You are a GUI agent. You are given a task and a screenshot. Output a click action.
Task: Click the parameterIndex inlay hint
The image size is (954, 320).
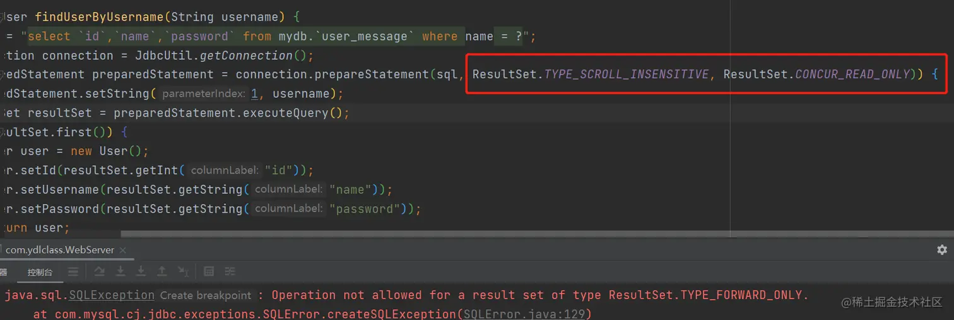click(203, 93)
